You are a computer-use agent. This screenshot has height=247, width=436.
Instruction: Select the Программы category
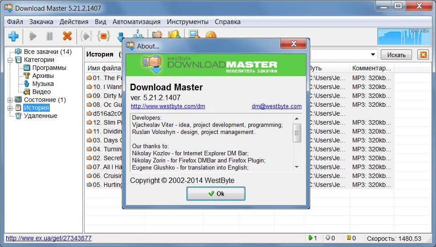point(49,68)
